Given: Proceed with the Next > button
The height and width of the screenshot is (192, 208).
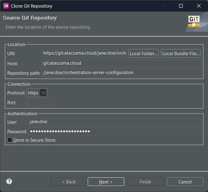Looking at the screenshot, I should (x=106, y=182).
